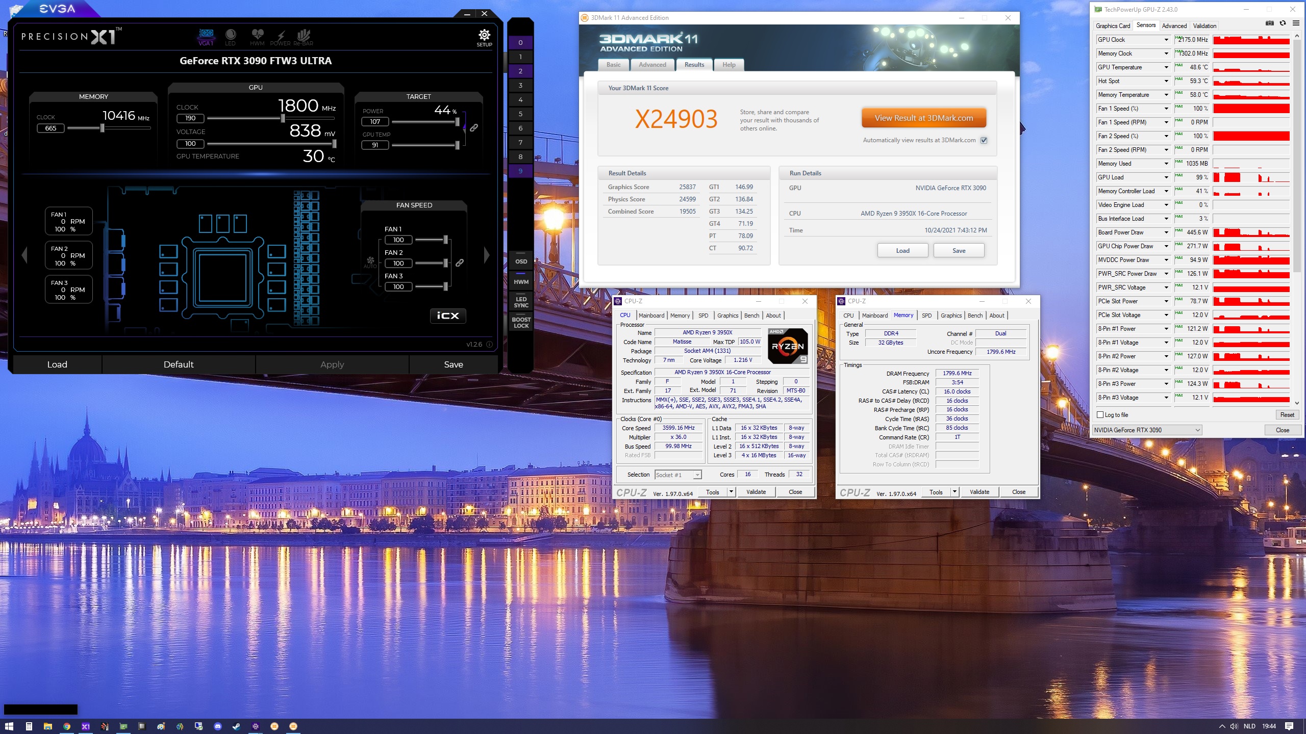Adjust the memory clock offset slider
Viewport: 1306px width, 734px height.
(103, 128)
